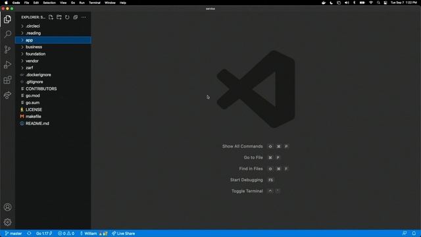
Task: Open Spotlight search in menu bar
Action: click(x=378, y=3)
